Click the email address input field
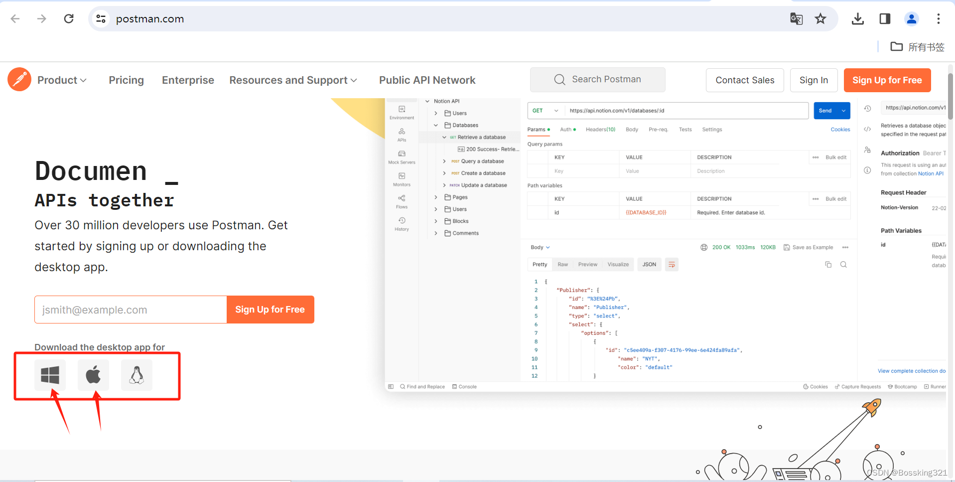The width and height of the screenshot is (955, 482). coord(131,310)
